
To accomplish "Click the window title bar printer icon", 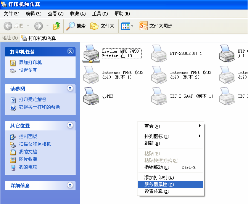I will click(x=4, y=5).
